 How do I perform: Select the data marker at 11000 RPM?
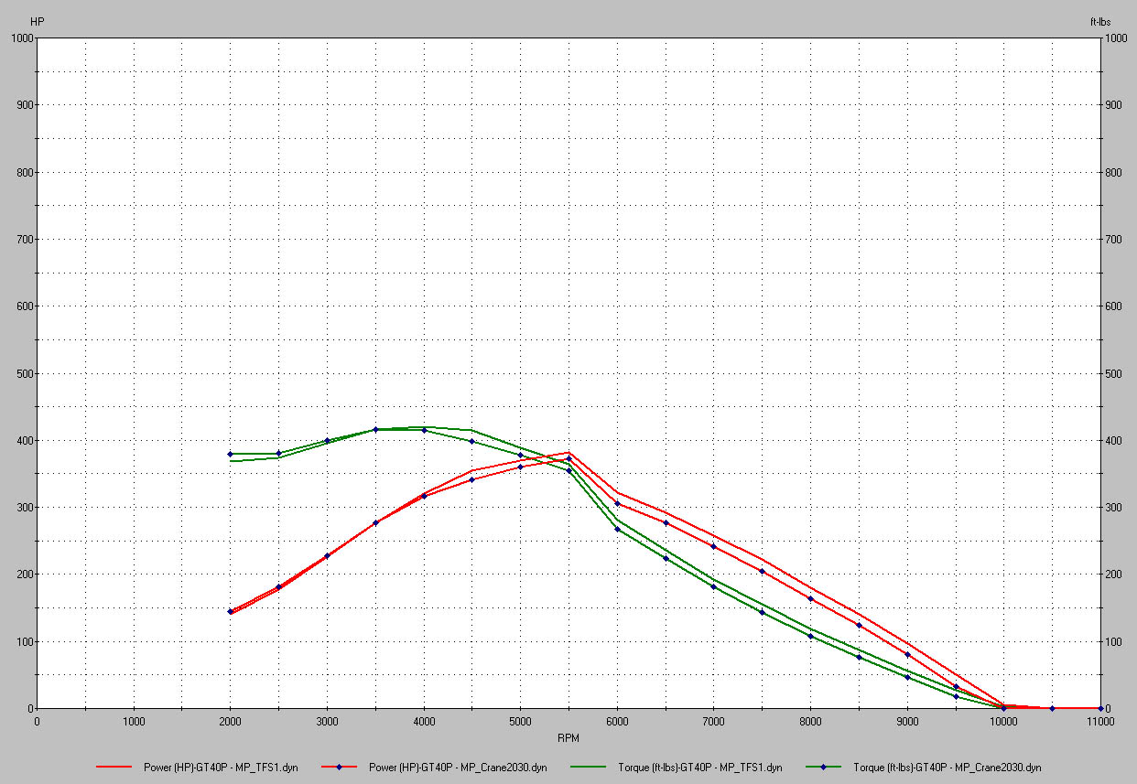[1099, 708]
